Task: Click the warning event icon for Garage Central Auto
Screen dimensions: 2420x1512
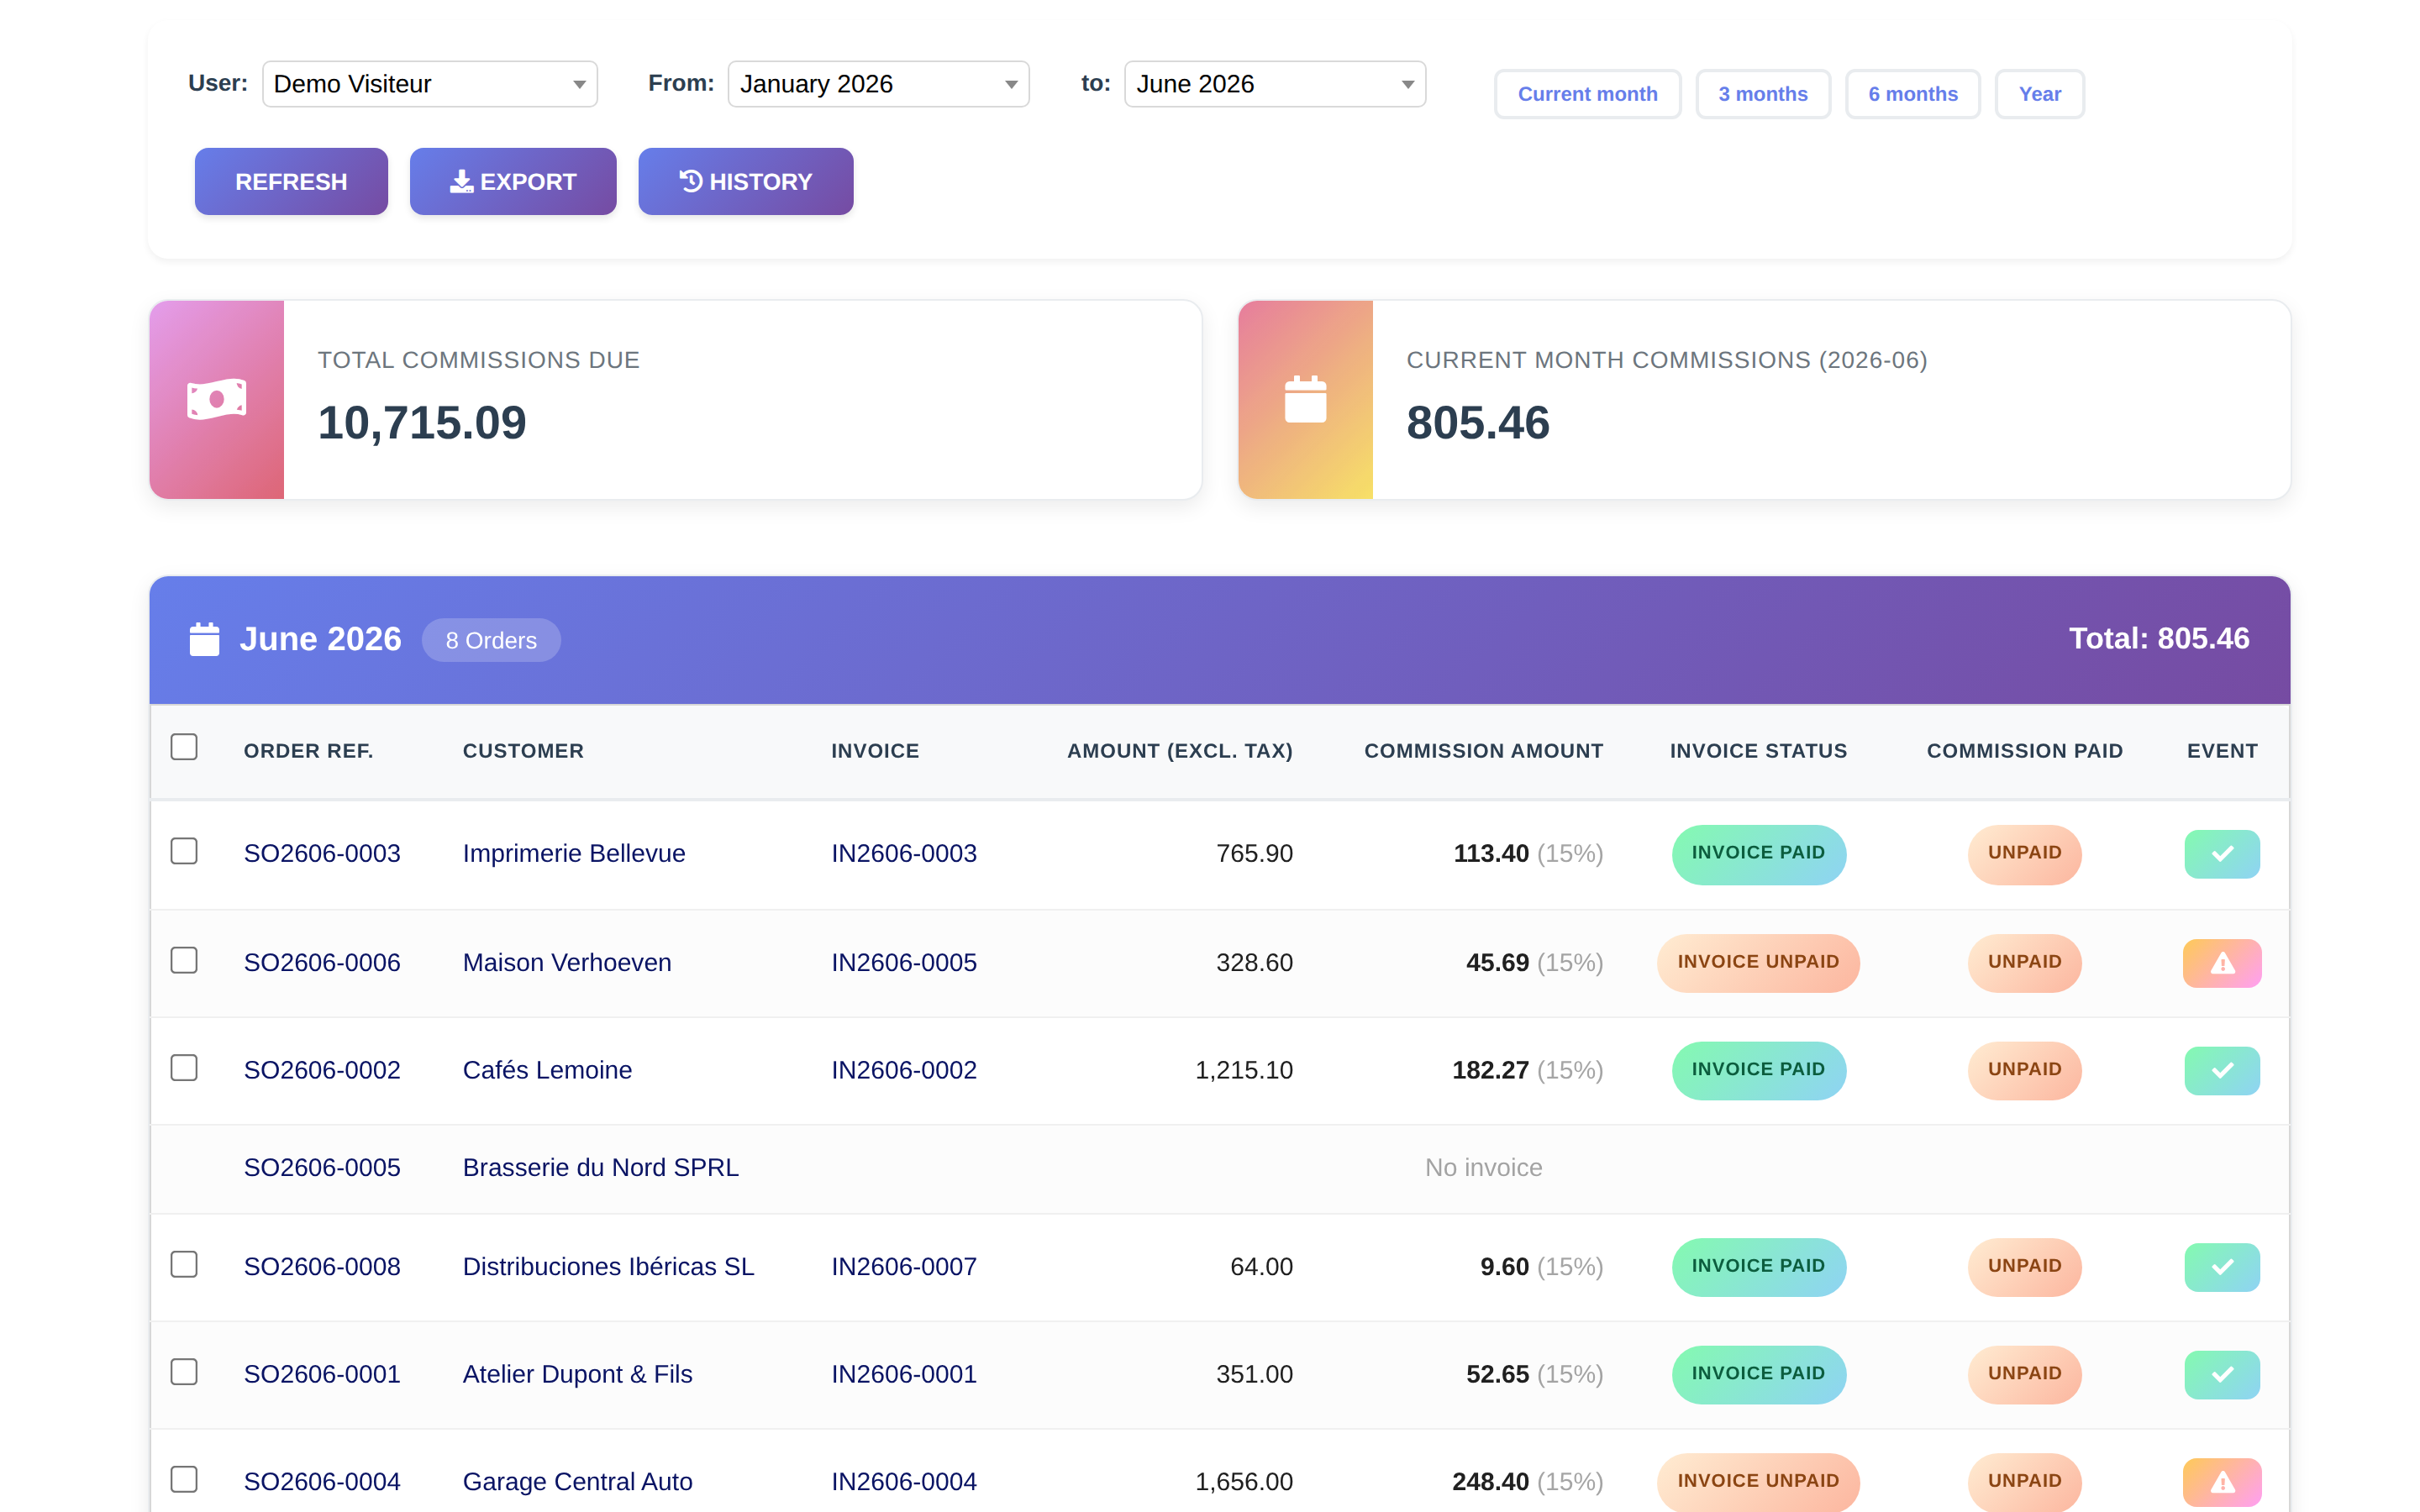Action: (x=2221, y=1481)
